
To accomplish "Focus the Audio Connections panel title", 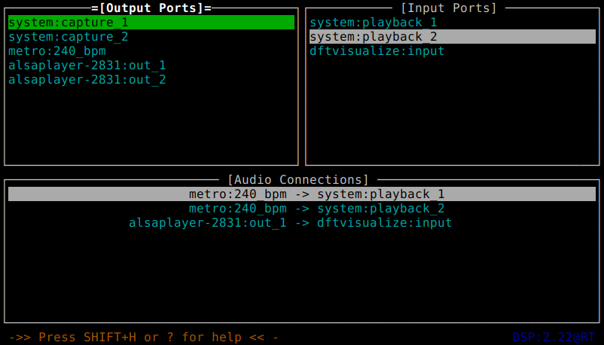I will [298, 179].
